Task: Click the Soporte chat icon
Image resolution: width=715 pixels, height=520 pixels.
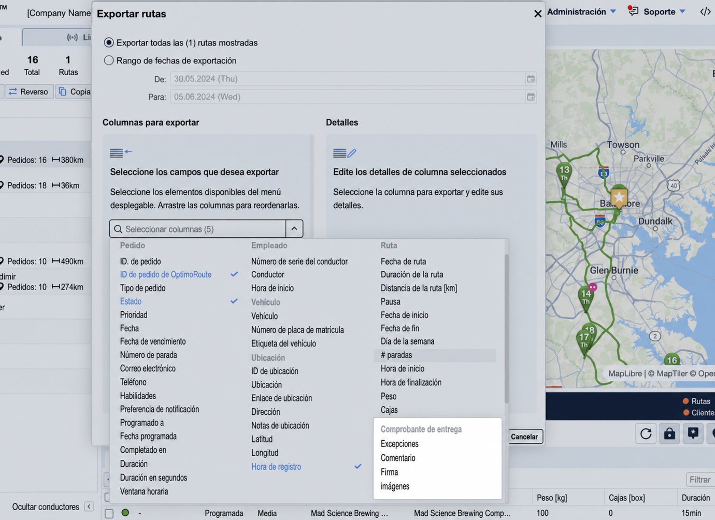Action: pyautogui.click(x=633, y=11)
